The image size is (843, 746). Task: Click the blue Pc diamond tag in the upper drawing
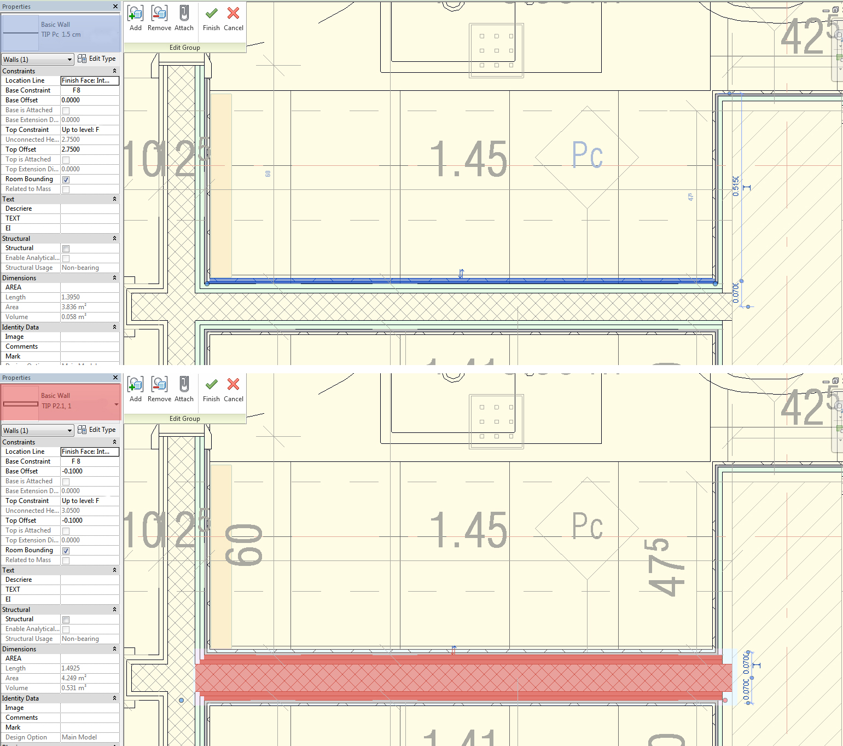pos(587,157)
